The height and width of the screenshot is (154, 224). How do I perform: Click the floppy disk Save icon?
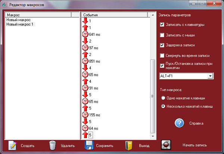point(89,145)
